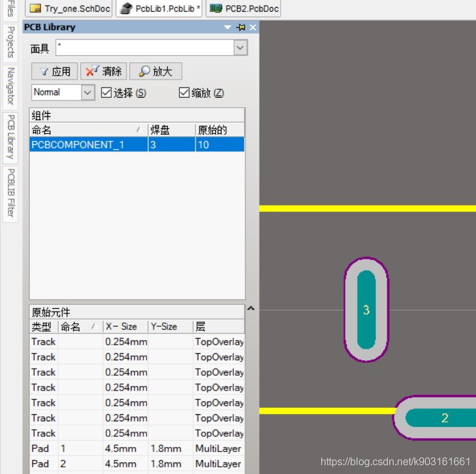Select PCBCOMPONENT_1 in component list

pos(77,145)
